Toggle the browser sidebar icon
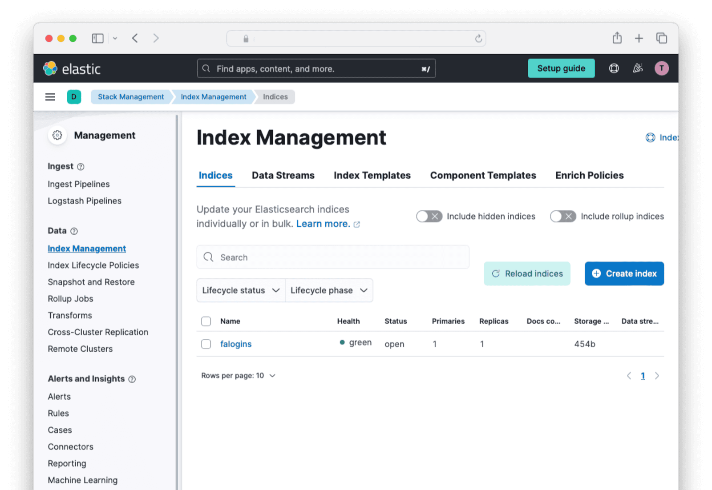 pos(98,39)
